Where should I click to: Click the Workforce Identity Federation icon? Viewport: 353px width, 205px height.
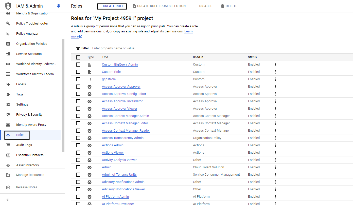(8, 74)
